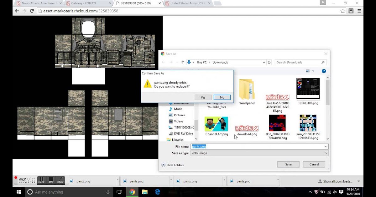Go up one folder level in Save As

[183, 62]
